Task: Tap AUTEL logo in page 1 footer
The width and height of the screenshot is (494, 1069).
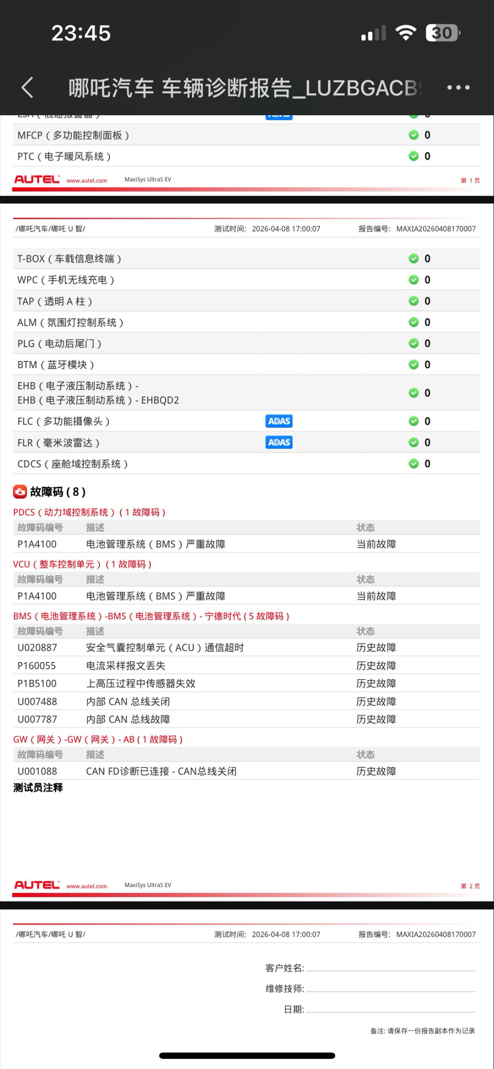Action: coord(37,179)
